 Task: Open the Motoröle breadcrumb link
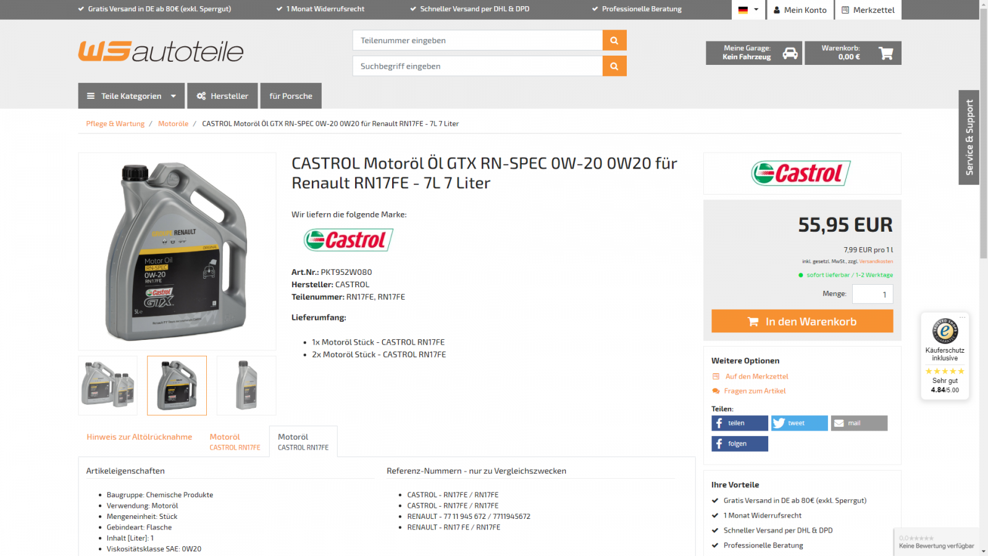(173, 124)
